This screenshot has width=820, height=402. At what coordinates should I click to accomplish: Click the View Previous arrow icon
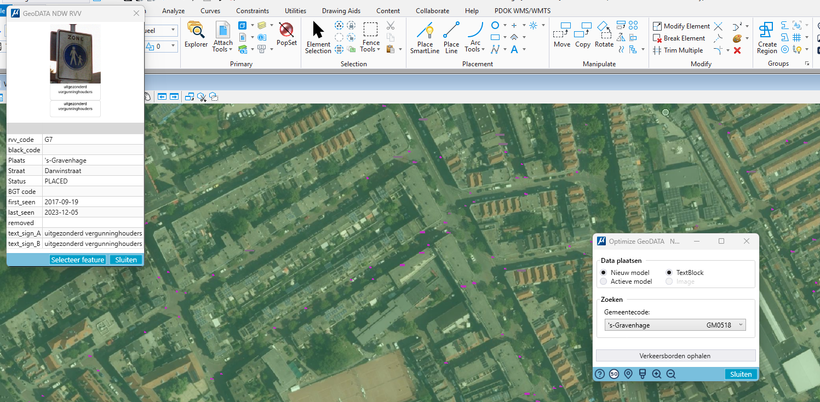pos(162,96)
